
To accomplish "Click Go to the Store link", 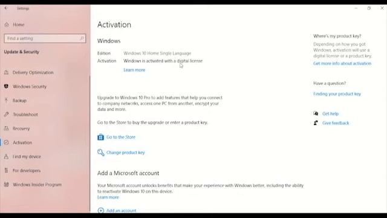I will (121, 137).
